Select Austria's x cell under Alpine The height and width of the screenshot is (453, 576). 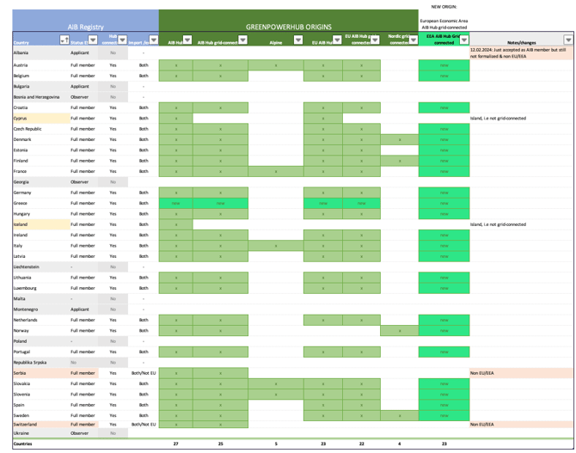(276, 65)
